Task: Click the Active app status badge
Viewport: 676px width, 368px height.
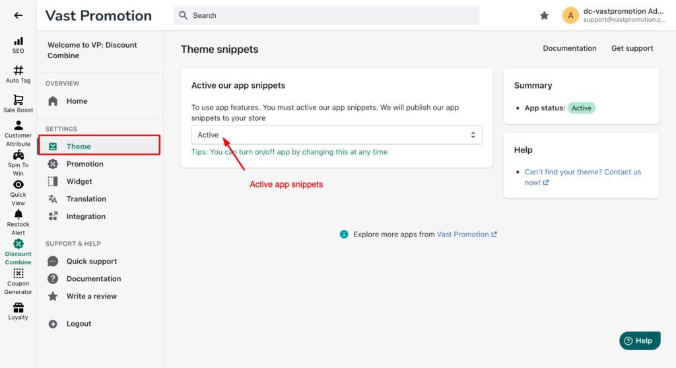Action: pyautogui.click(x=581, y=108)
